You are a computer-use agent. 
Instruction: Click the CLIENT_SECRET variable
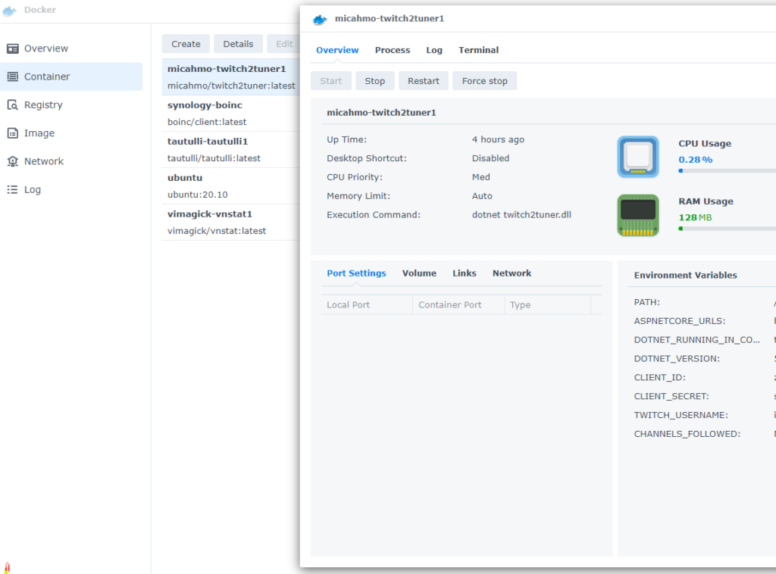click(671, 397)
